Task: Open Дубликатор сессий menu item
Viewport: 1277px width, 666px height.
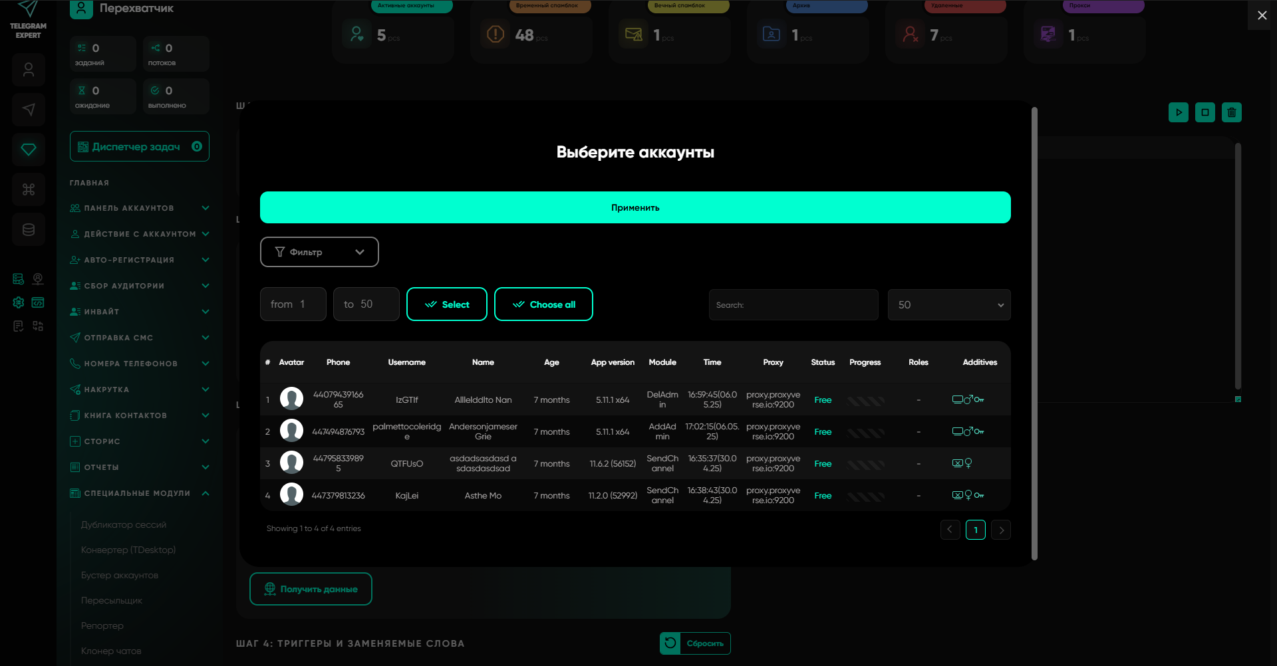Action: 124,524
